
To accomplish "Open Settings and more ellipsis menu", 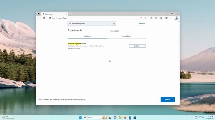I will click(x=171, y=18).
